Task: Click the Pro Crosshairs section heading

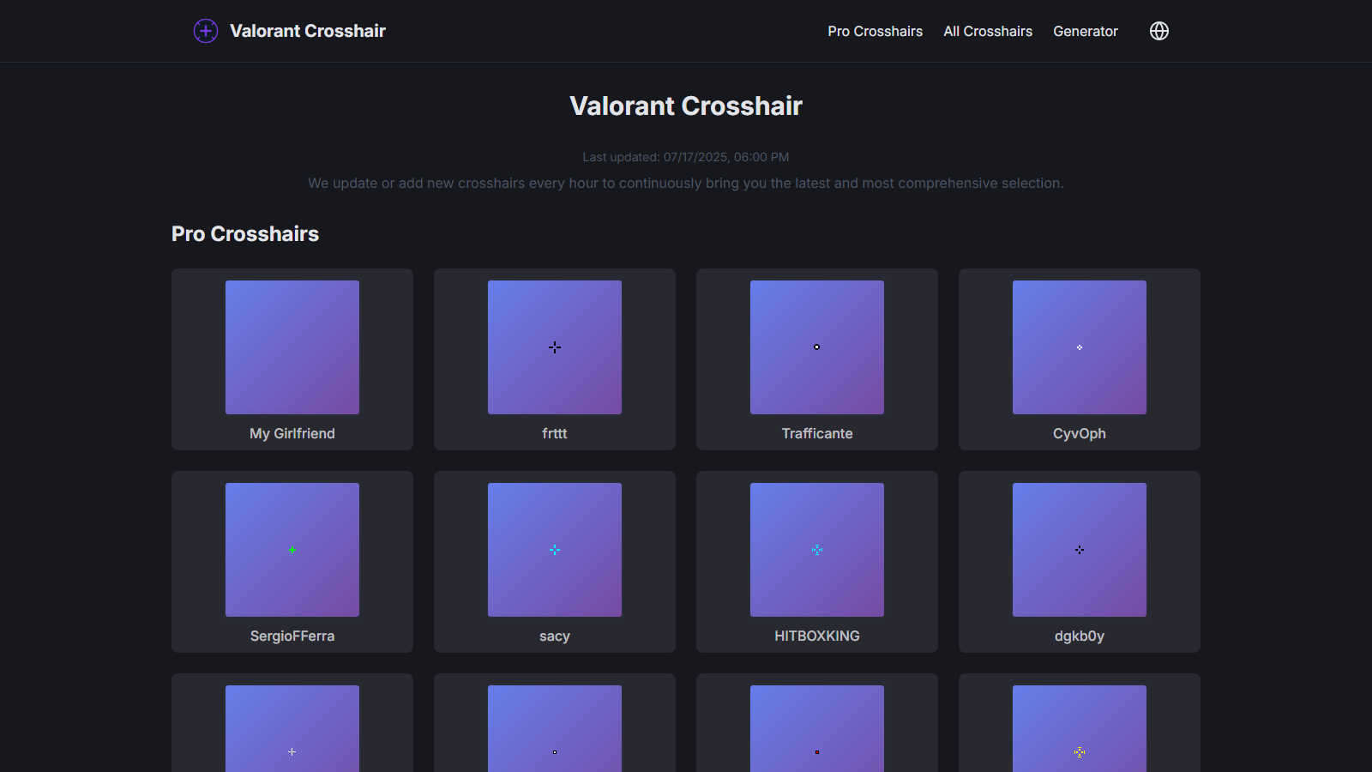Action: click(x=245, y=233)
